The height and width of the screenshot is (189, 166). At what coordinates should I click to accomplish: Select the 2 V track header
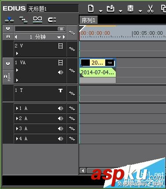pyautogui.click(x=40, y=49)
